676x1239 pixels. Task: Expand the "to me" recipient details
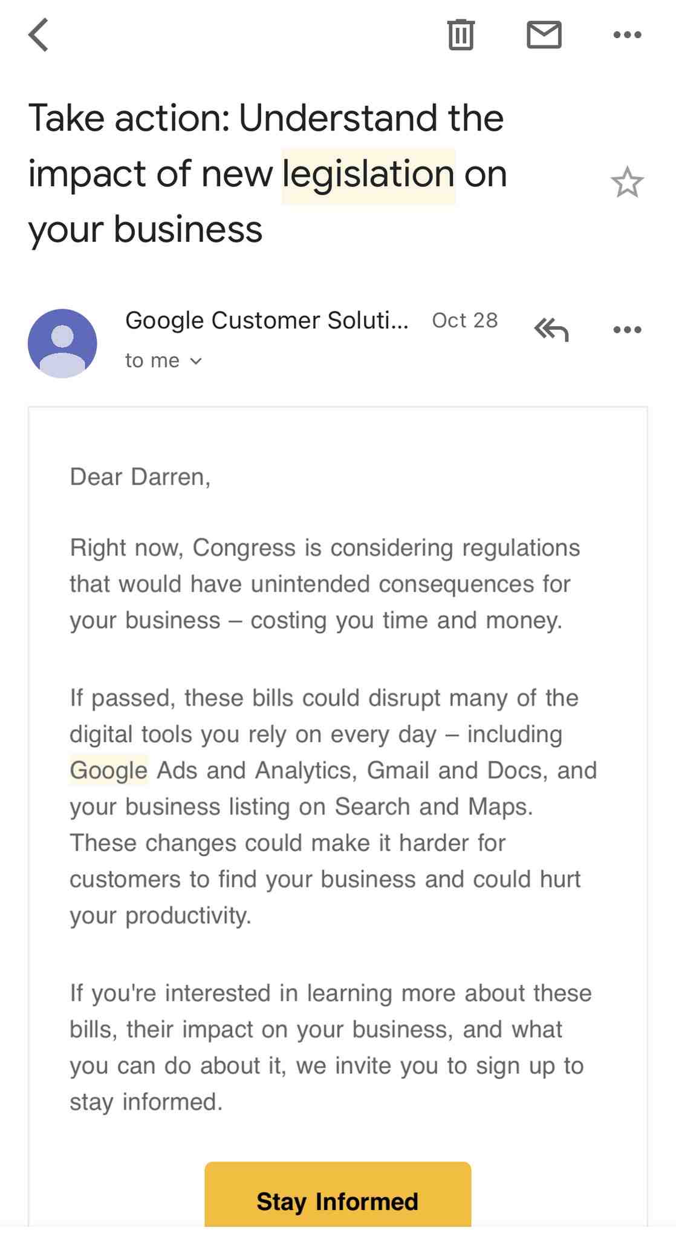click(x=163, y=361)
